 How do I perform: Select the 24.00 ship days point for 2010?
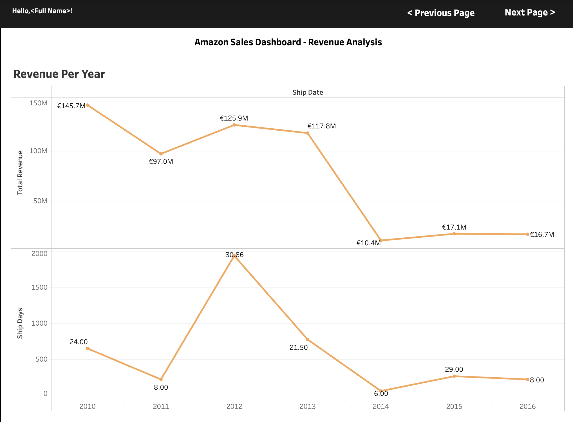pyautogui.click(x=88, y=348)
